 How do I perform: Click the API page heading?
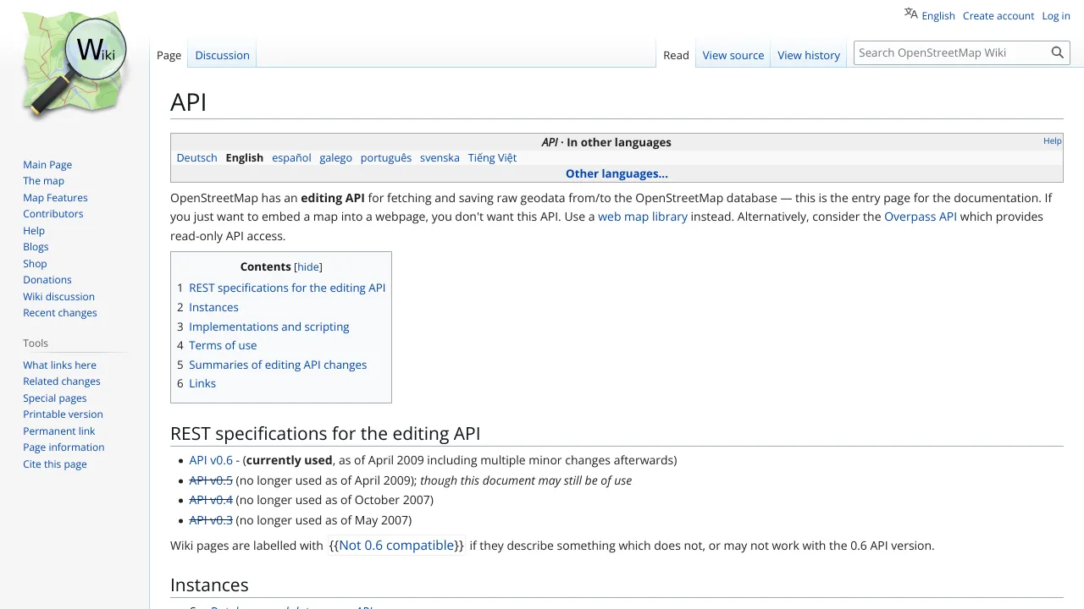188,102
